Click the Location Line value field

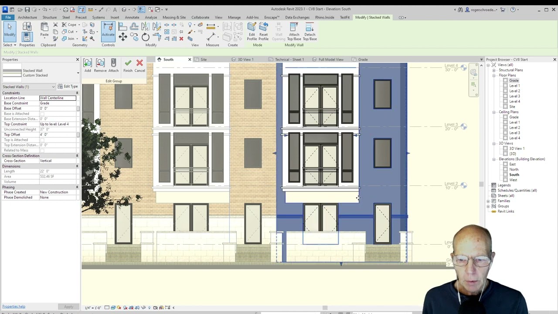[58, 98]
